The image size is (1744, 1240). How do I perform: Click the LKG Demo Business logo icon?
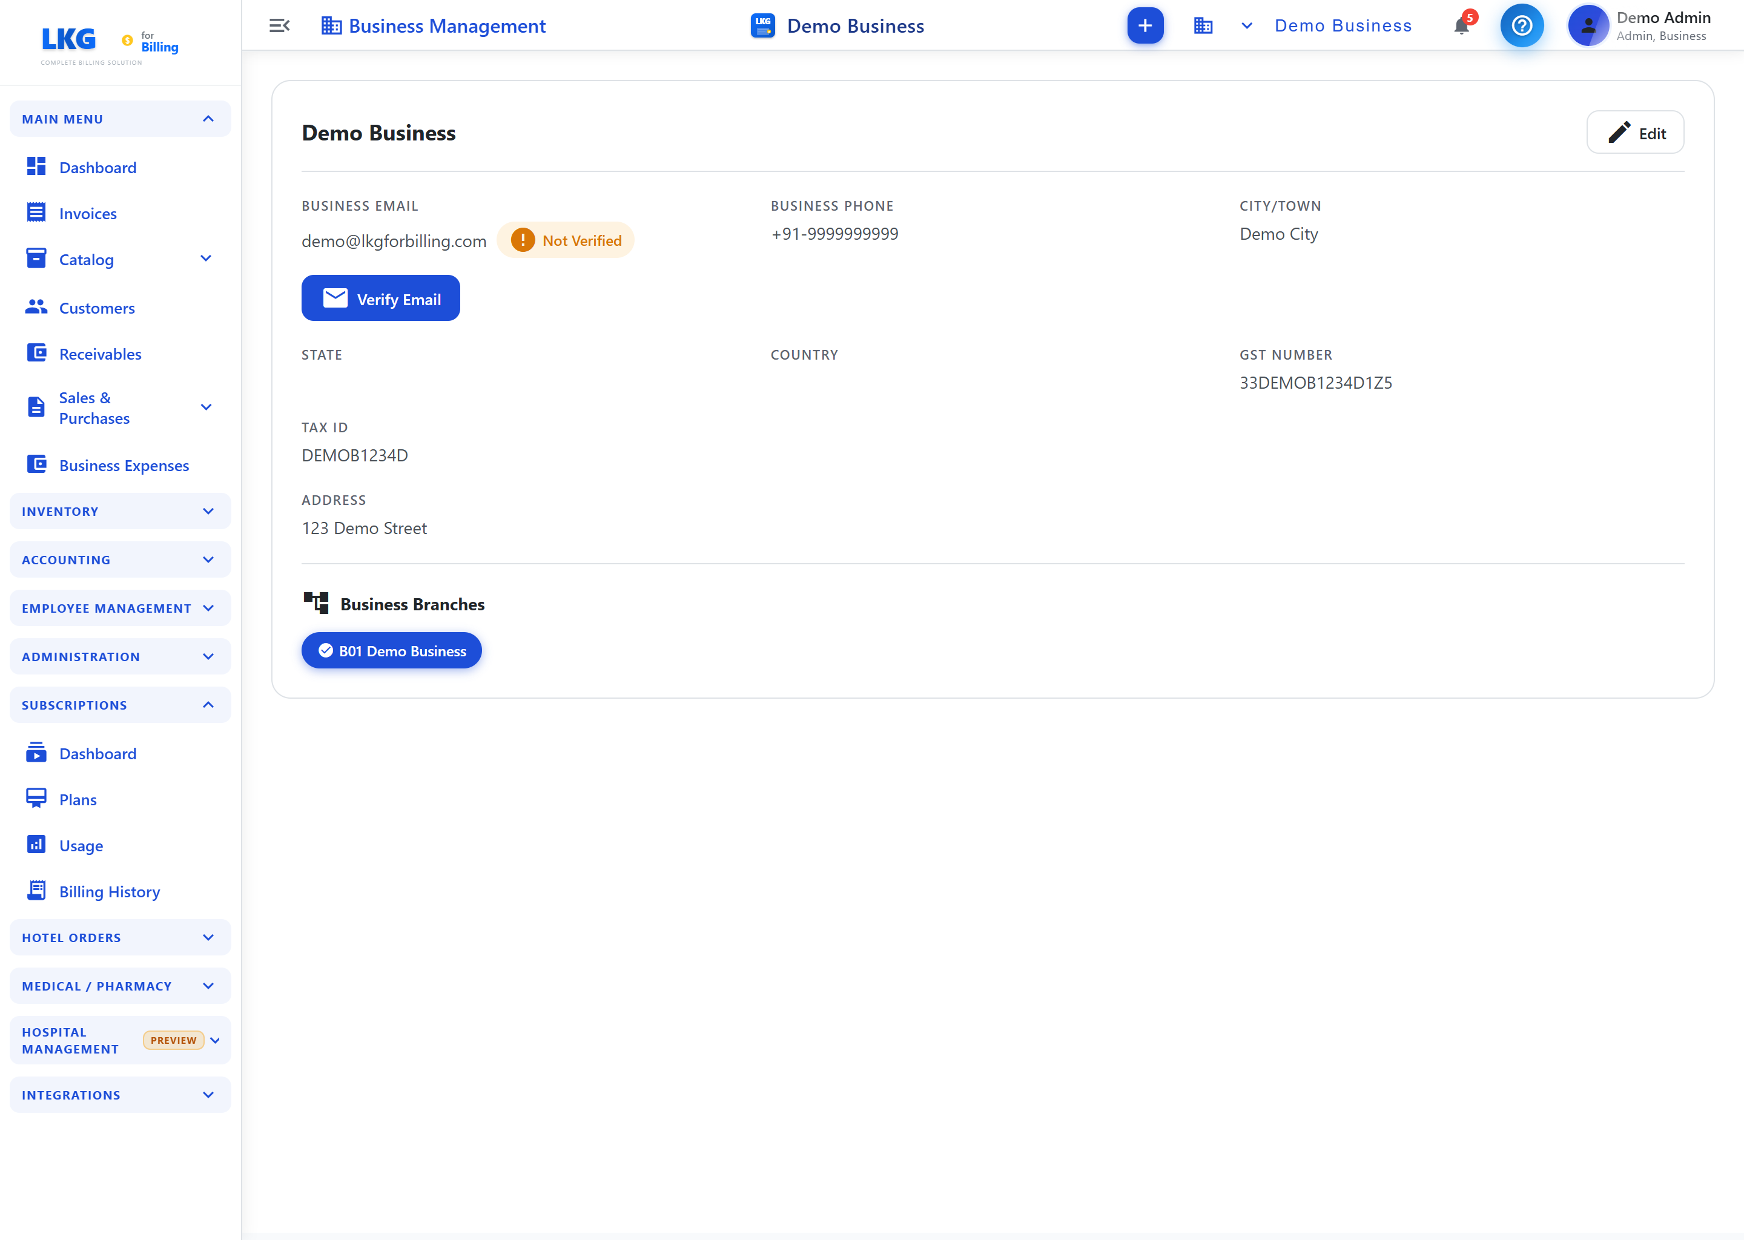pyautogui.click(x=763, y=26)
